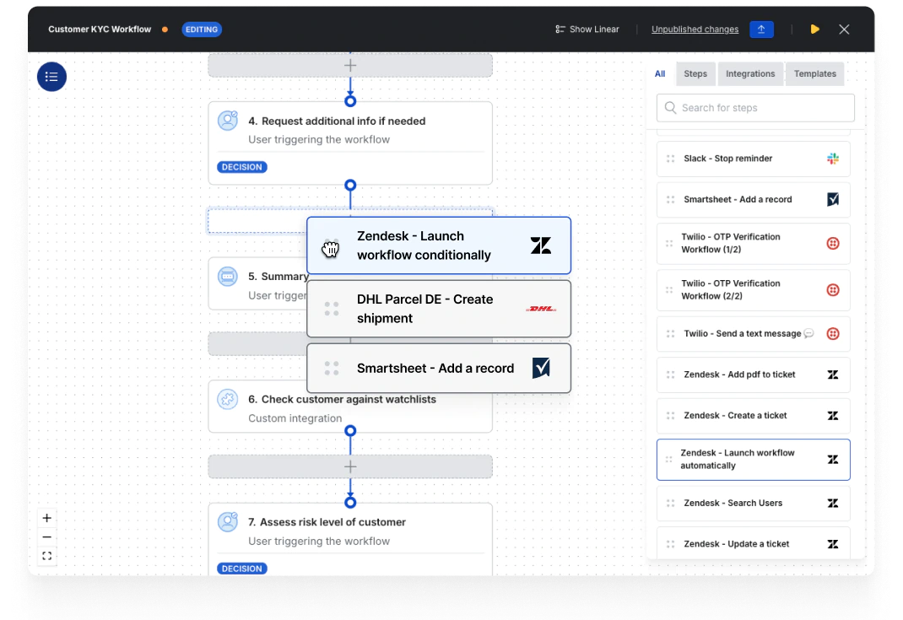Select the All tab
Image resolution: width=903 pixels, height=620 pixels.
tap(660, 73)
